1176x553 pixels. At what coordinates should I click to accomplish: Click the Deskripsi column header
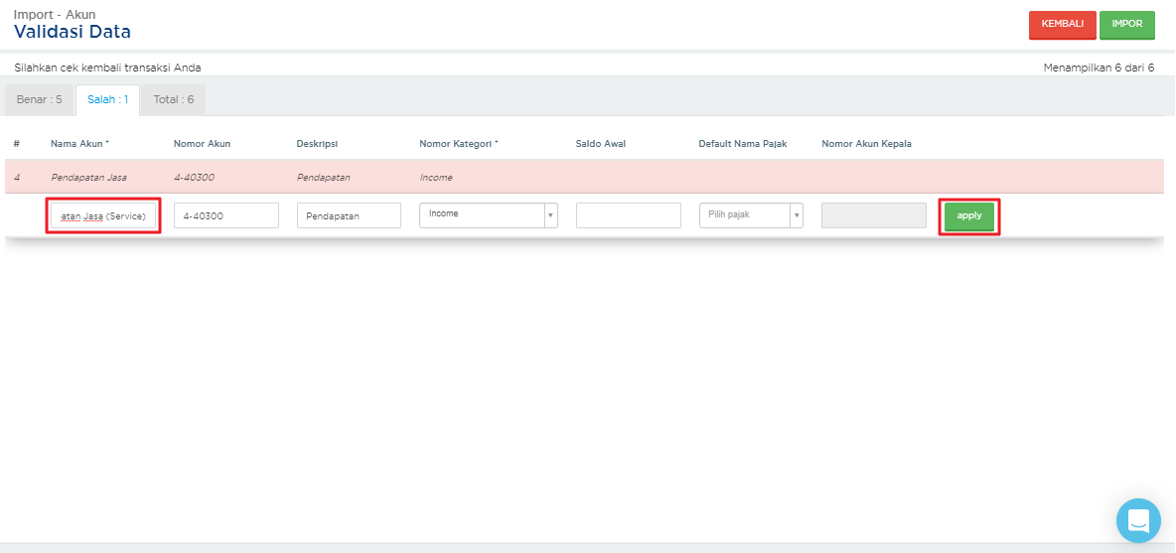coord(318,144)
